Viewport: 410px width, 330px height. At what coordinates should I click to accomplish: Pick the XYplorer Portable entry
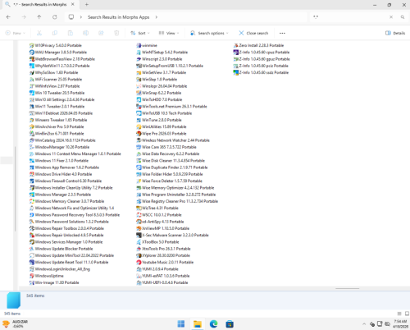click(x=163, y=255)
